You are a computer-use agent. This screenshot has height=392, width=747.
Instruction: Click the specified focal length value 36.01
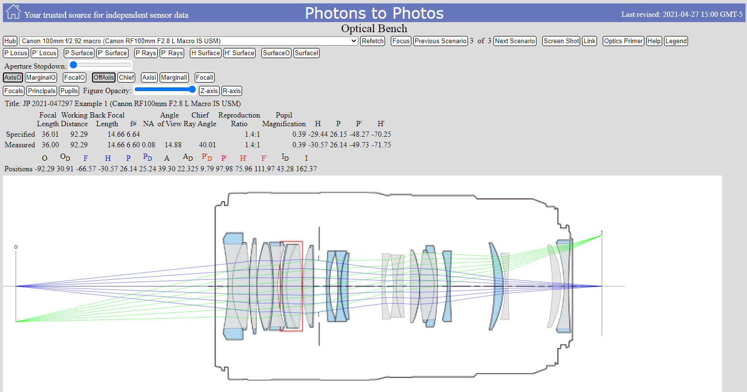pos(50,134)
